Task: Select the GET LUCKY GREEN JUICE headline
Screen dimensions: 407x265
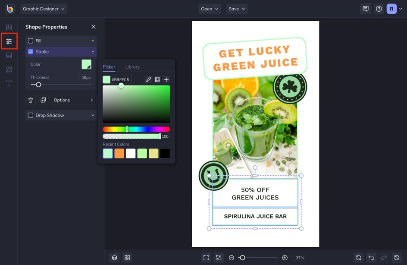Action: point(255,58)
